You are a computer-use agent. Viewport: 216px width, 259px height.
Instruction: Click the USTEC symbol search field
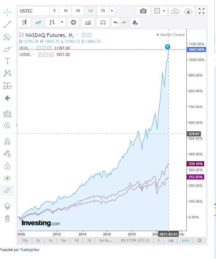coord(33,11)
